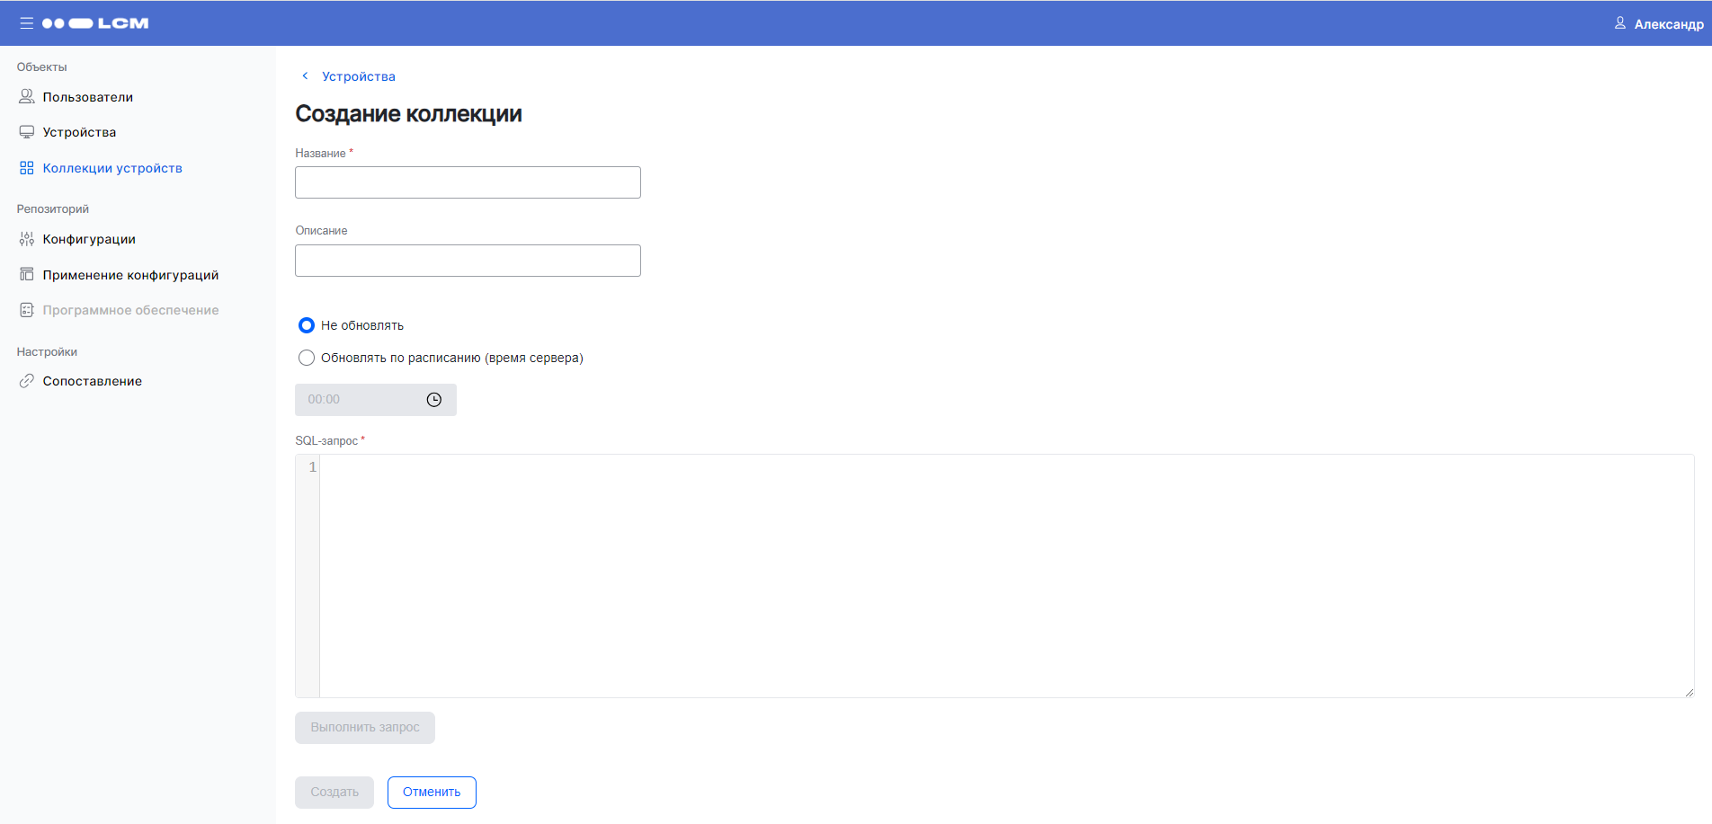Image resolution: width=1712 pixels, height=824 pixels.
Task: Go back via the chevron arrow
Action: [305, 76]
